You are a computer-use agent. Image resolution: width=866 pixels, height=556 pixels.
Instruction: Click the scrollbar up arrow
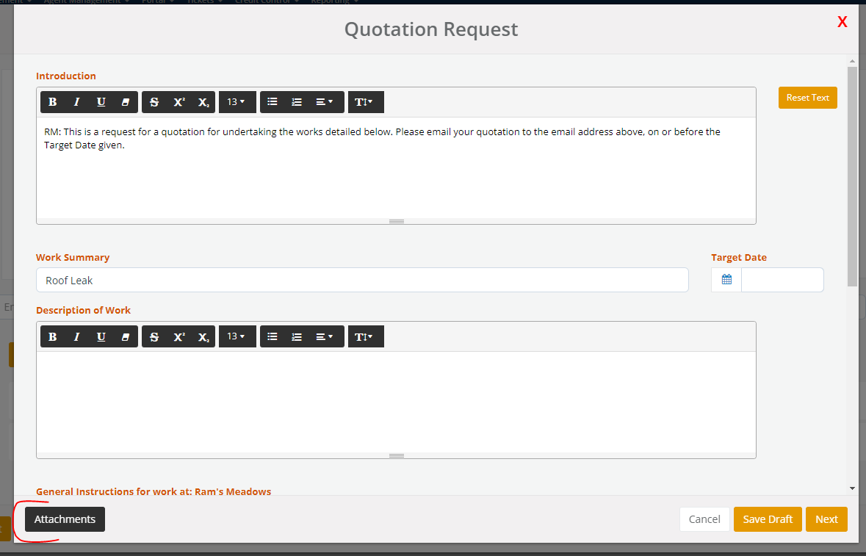tap(852, 60)
